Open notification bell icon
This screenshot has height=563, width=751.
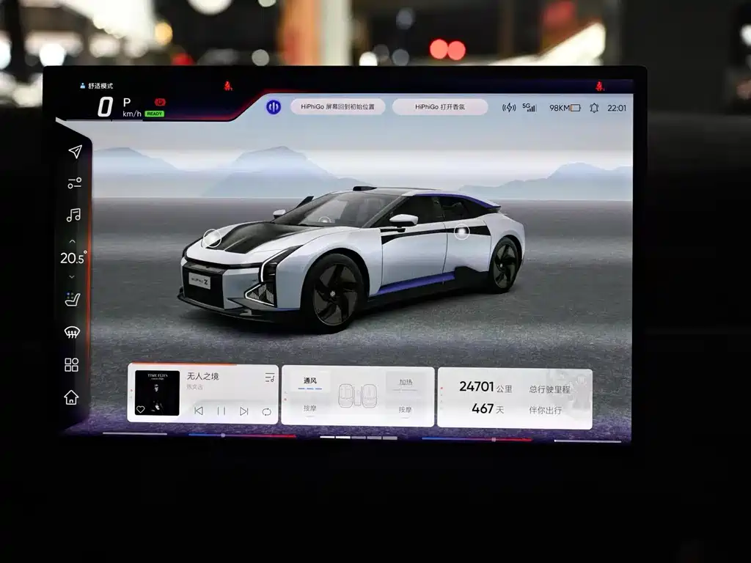click(x=594, y=108)
